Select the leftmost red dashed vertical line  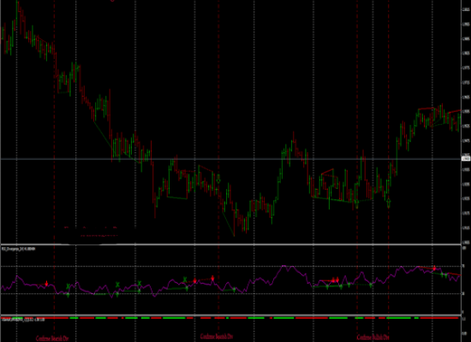[x=54, y=171]
